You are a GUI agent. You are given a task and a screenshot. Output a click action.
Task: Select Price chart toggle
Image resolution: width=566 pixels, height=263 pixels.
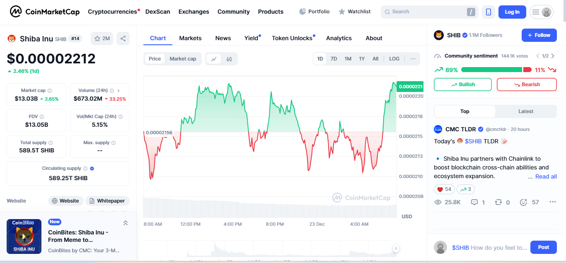tap(155, 59)
